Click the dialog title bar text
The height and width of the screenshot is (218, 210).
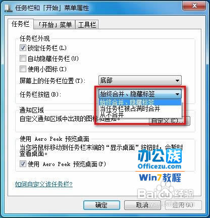[52, 8]
